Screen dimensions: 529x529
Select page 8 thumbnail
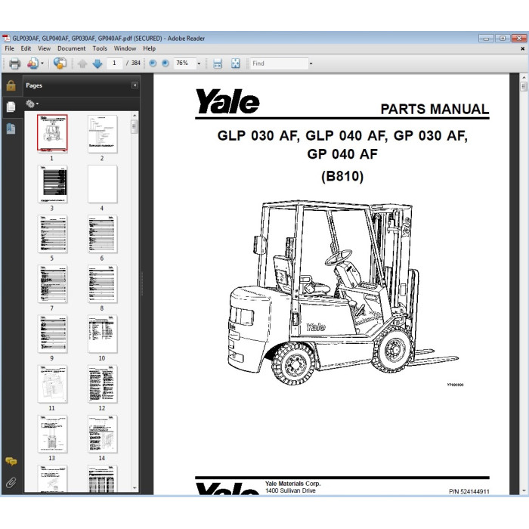click(102, 283)
